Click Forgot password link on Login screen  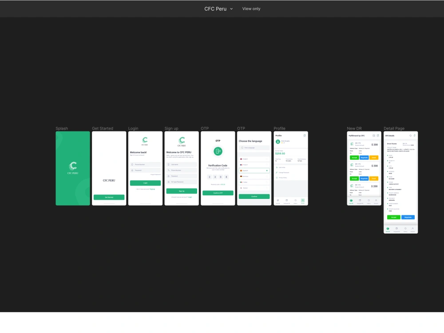click(155, 174)
